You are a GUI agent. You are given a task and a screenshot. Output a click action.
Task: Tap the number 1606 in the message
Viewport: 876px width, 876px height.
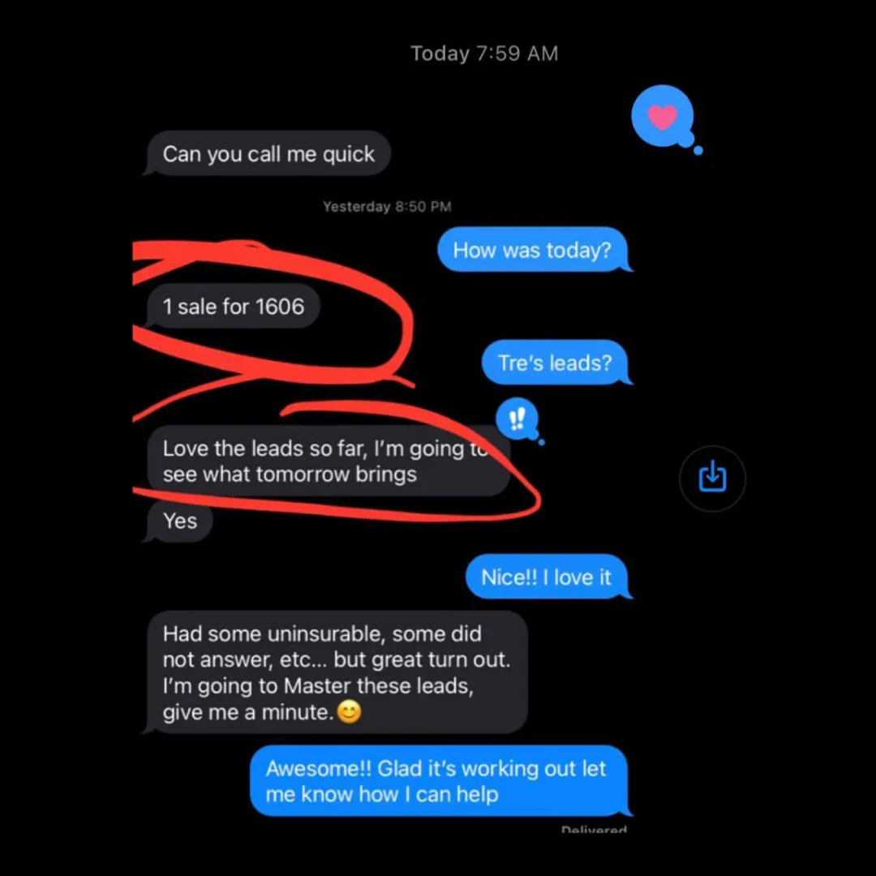point(280,307)
